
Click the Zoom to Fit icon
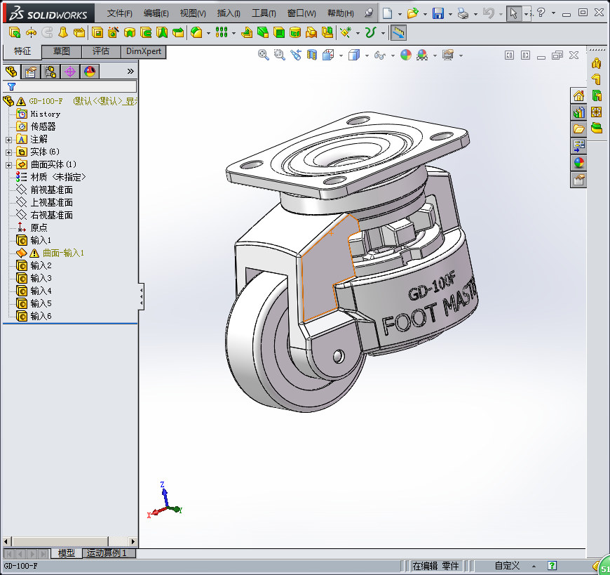(x=264, y=55)
